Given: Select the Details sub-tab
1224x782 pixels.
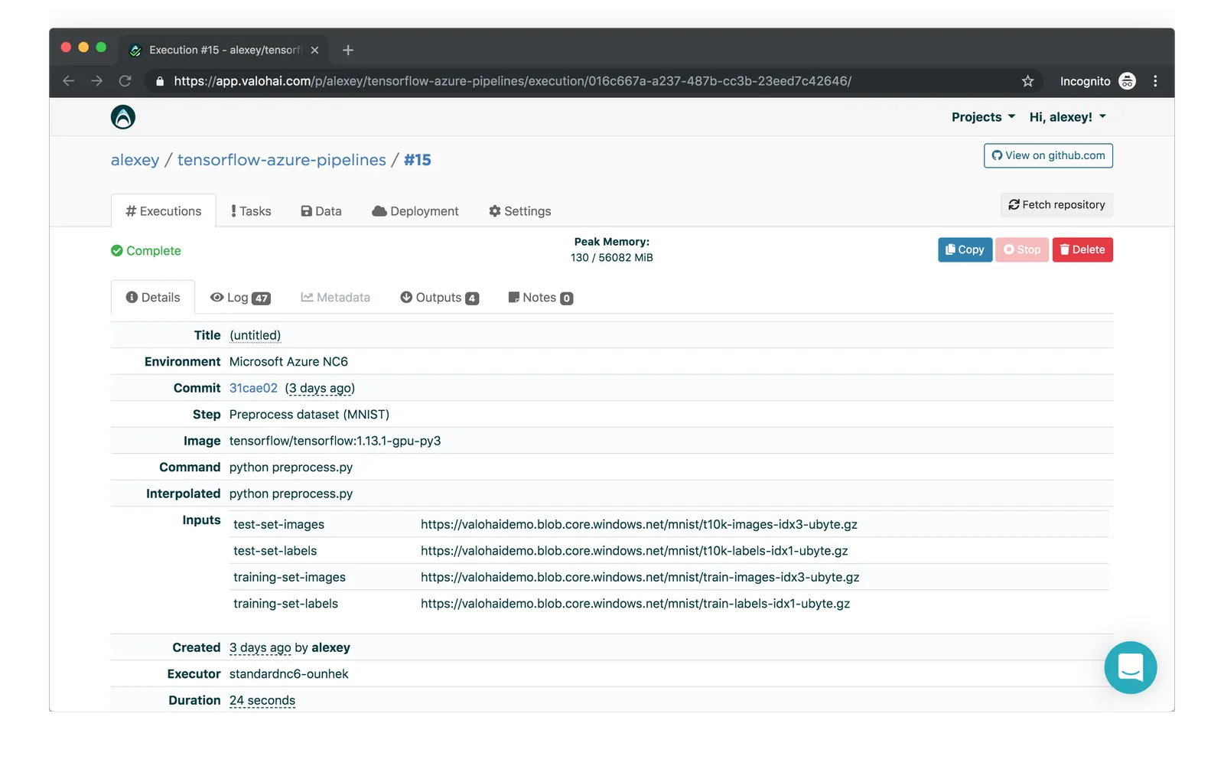Looking at the screenshot, I should (153, 297).
